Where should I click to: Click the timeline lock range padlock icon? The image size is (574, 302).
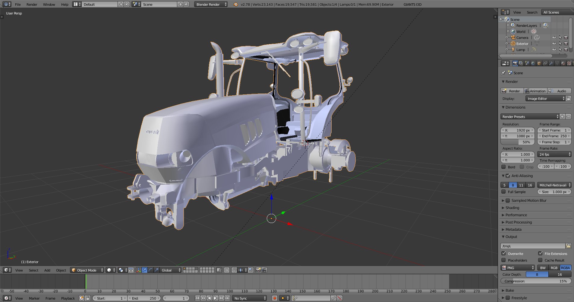[x=88, y=298]
